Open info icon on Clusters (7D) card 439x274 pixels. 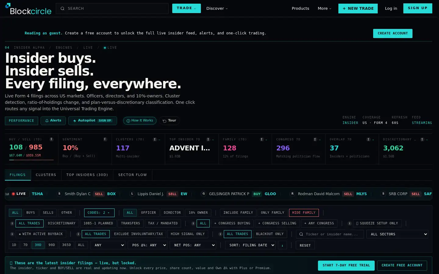coord(155,139)
